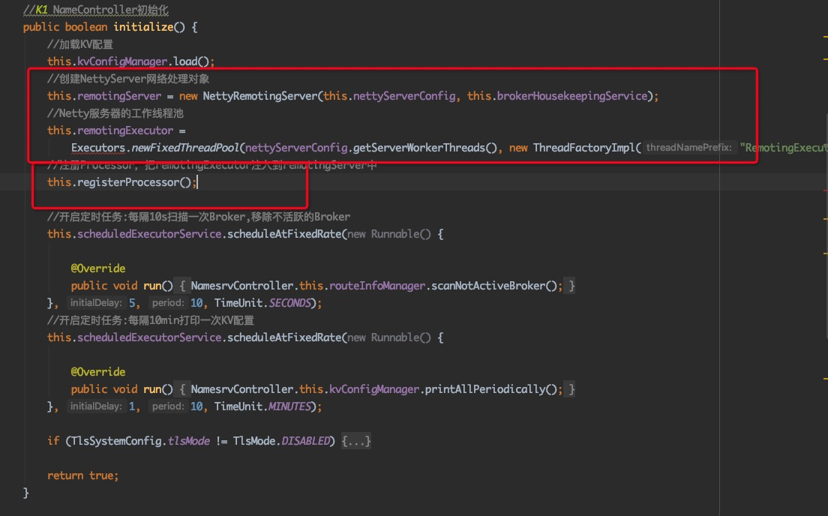Click the first @Override annotation

pos(98,268)
